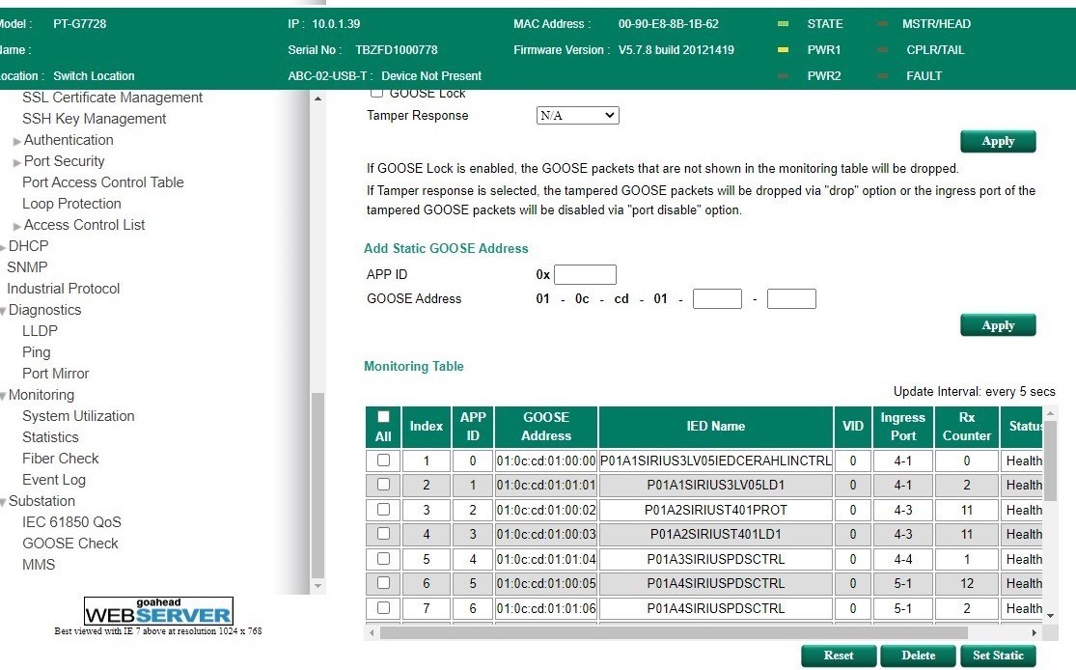This screenshot has width=1076, height=670.
Task: Click the PWR1 LED indicator
Action: [x=783, y=50]
